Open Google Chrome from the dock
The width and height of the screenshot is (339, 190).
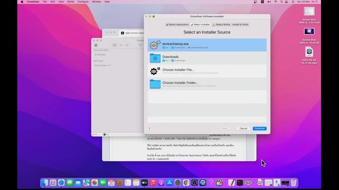(x=186, y=183)
